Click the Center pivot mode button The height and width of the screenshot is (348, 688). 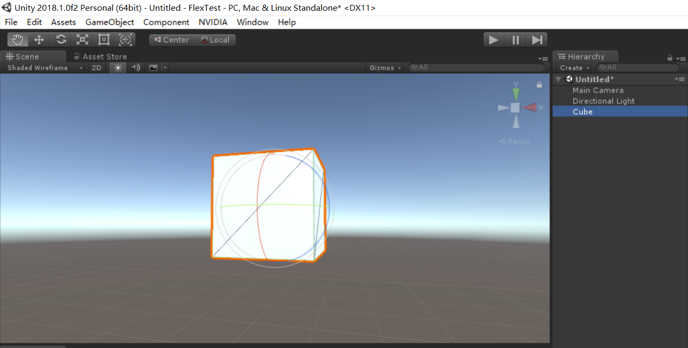coord(171,39)
